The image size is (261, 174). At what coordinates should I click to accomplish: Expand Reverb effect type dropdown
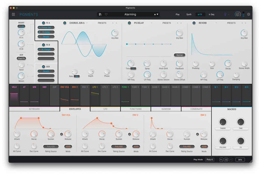pyautogui.click(x=216, y=23)
